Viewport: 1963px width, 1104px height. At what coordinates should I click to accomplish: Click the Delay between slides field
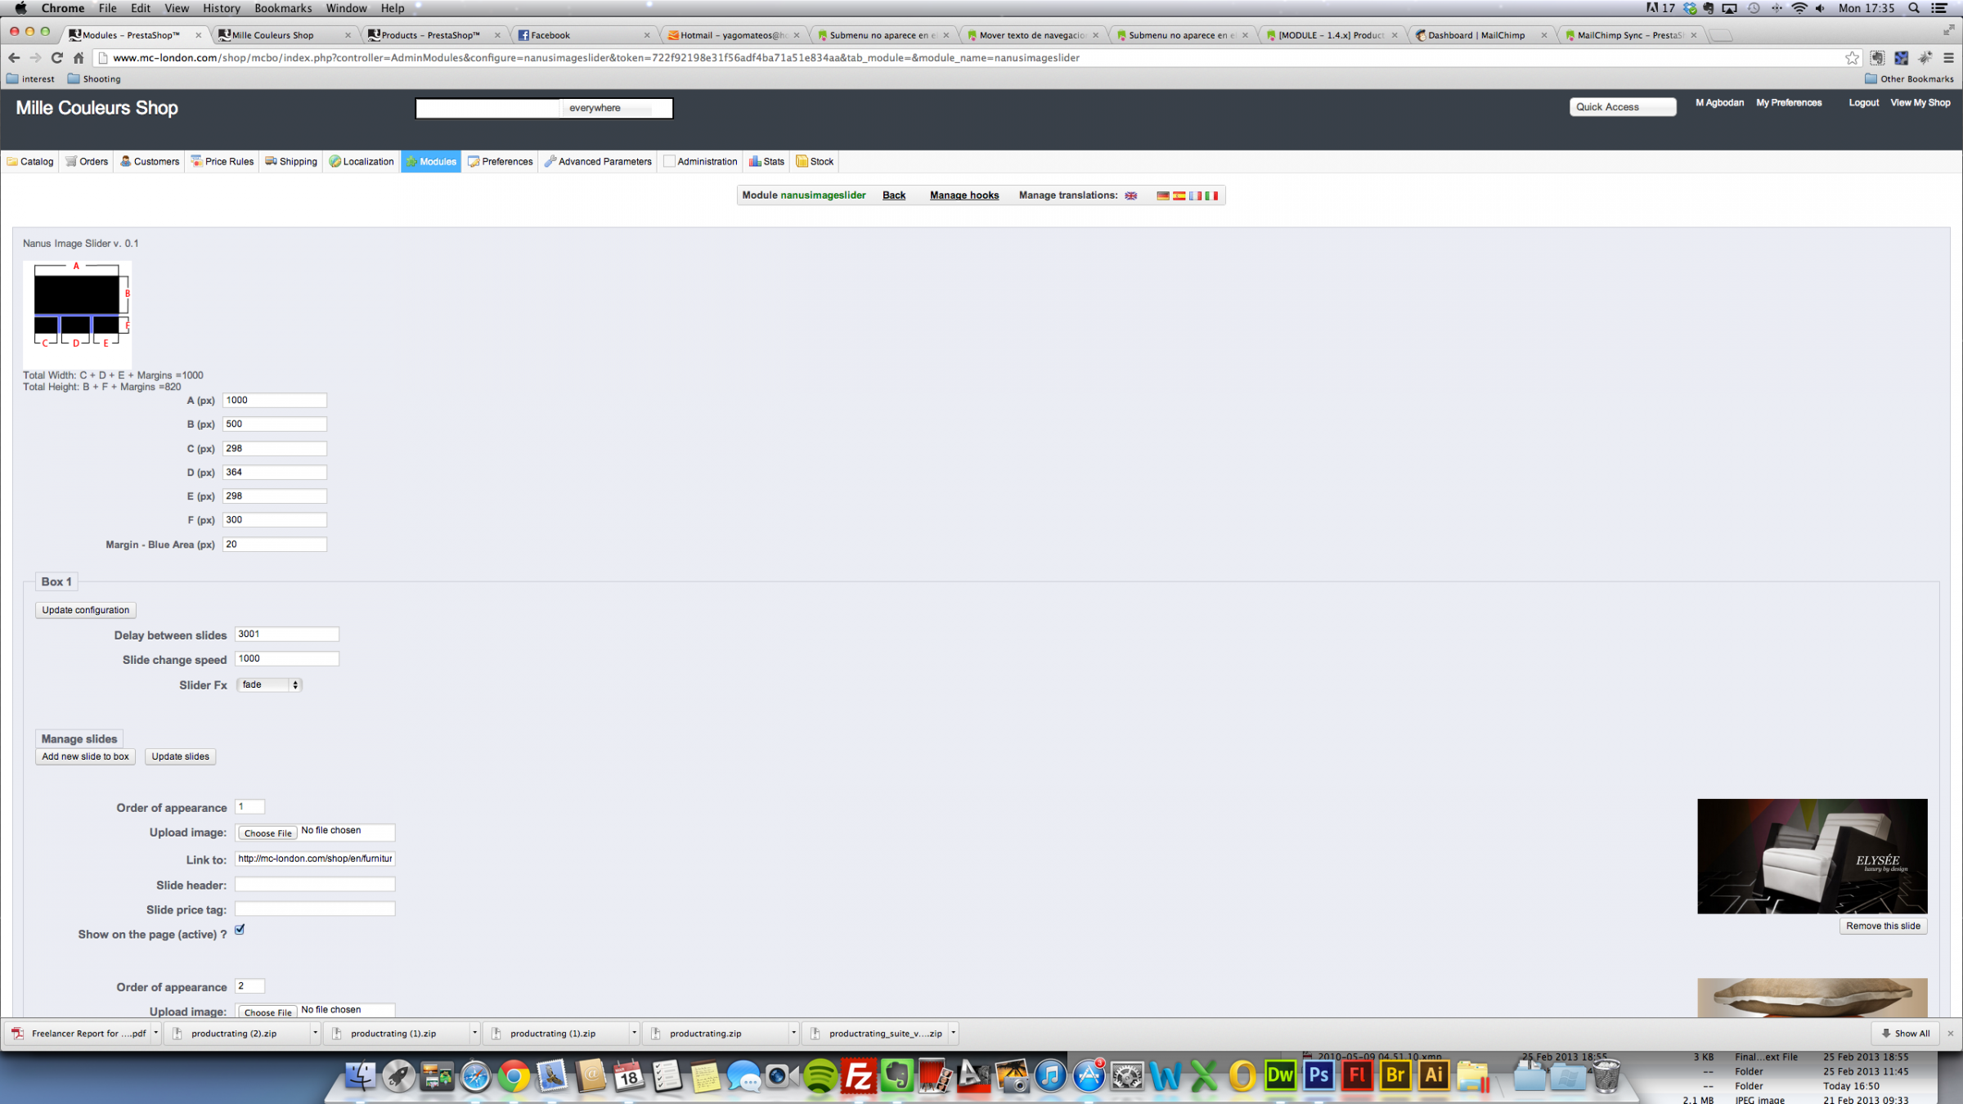pyautogui.click(x=286, y=634)
